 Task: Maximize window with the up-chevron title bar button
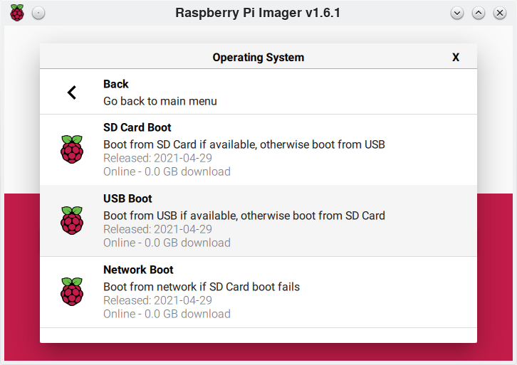pyautogui.click(x=479, y=13)
